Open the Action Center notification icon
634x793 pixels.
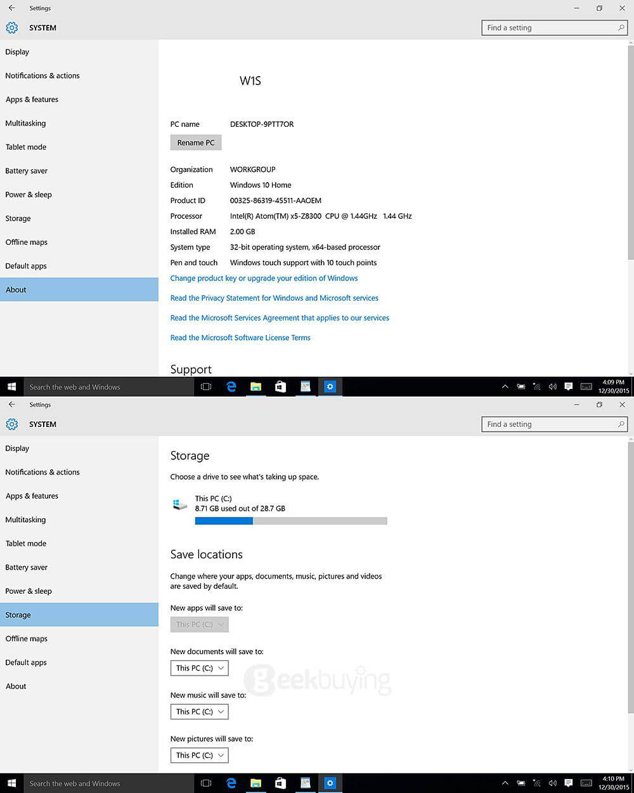coord(569,783)
